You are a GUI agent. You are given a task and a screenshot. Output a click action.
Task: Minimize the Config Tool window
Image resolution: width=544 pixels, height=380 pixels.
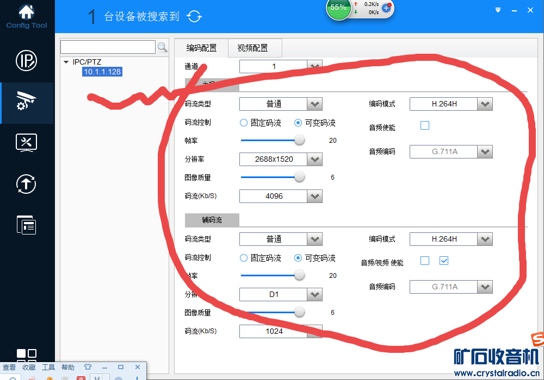(514, 10)
